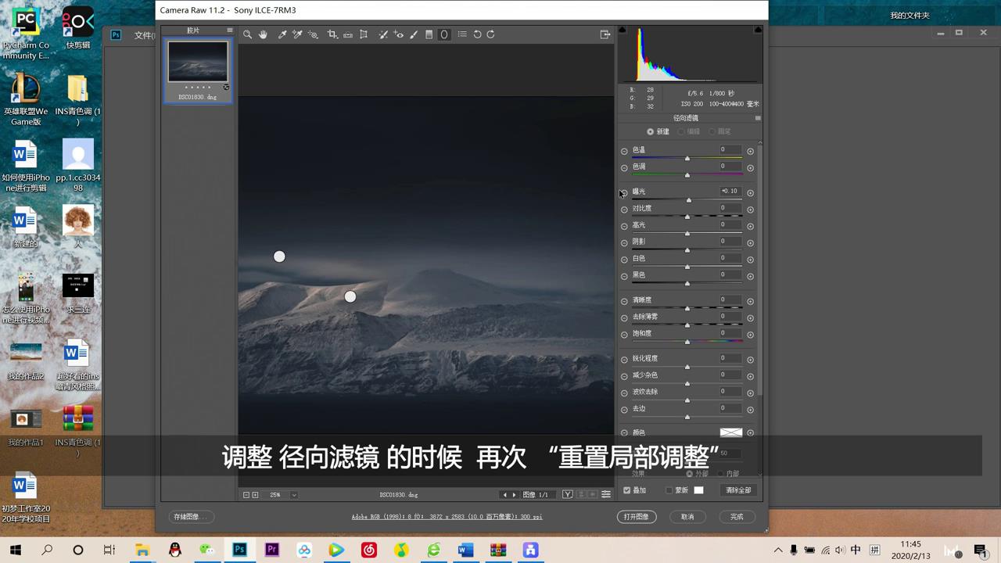Click the 曝光 exposure slider handle
This screenshot has height=563, width=1001.
tap(688, 199)
